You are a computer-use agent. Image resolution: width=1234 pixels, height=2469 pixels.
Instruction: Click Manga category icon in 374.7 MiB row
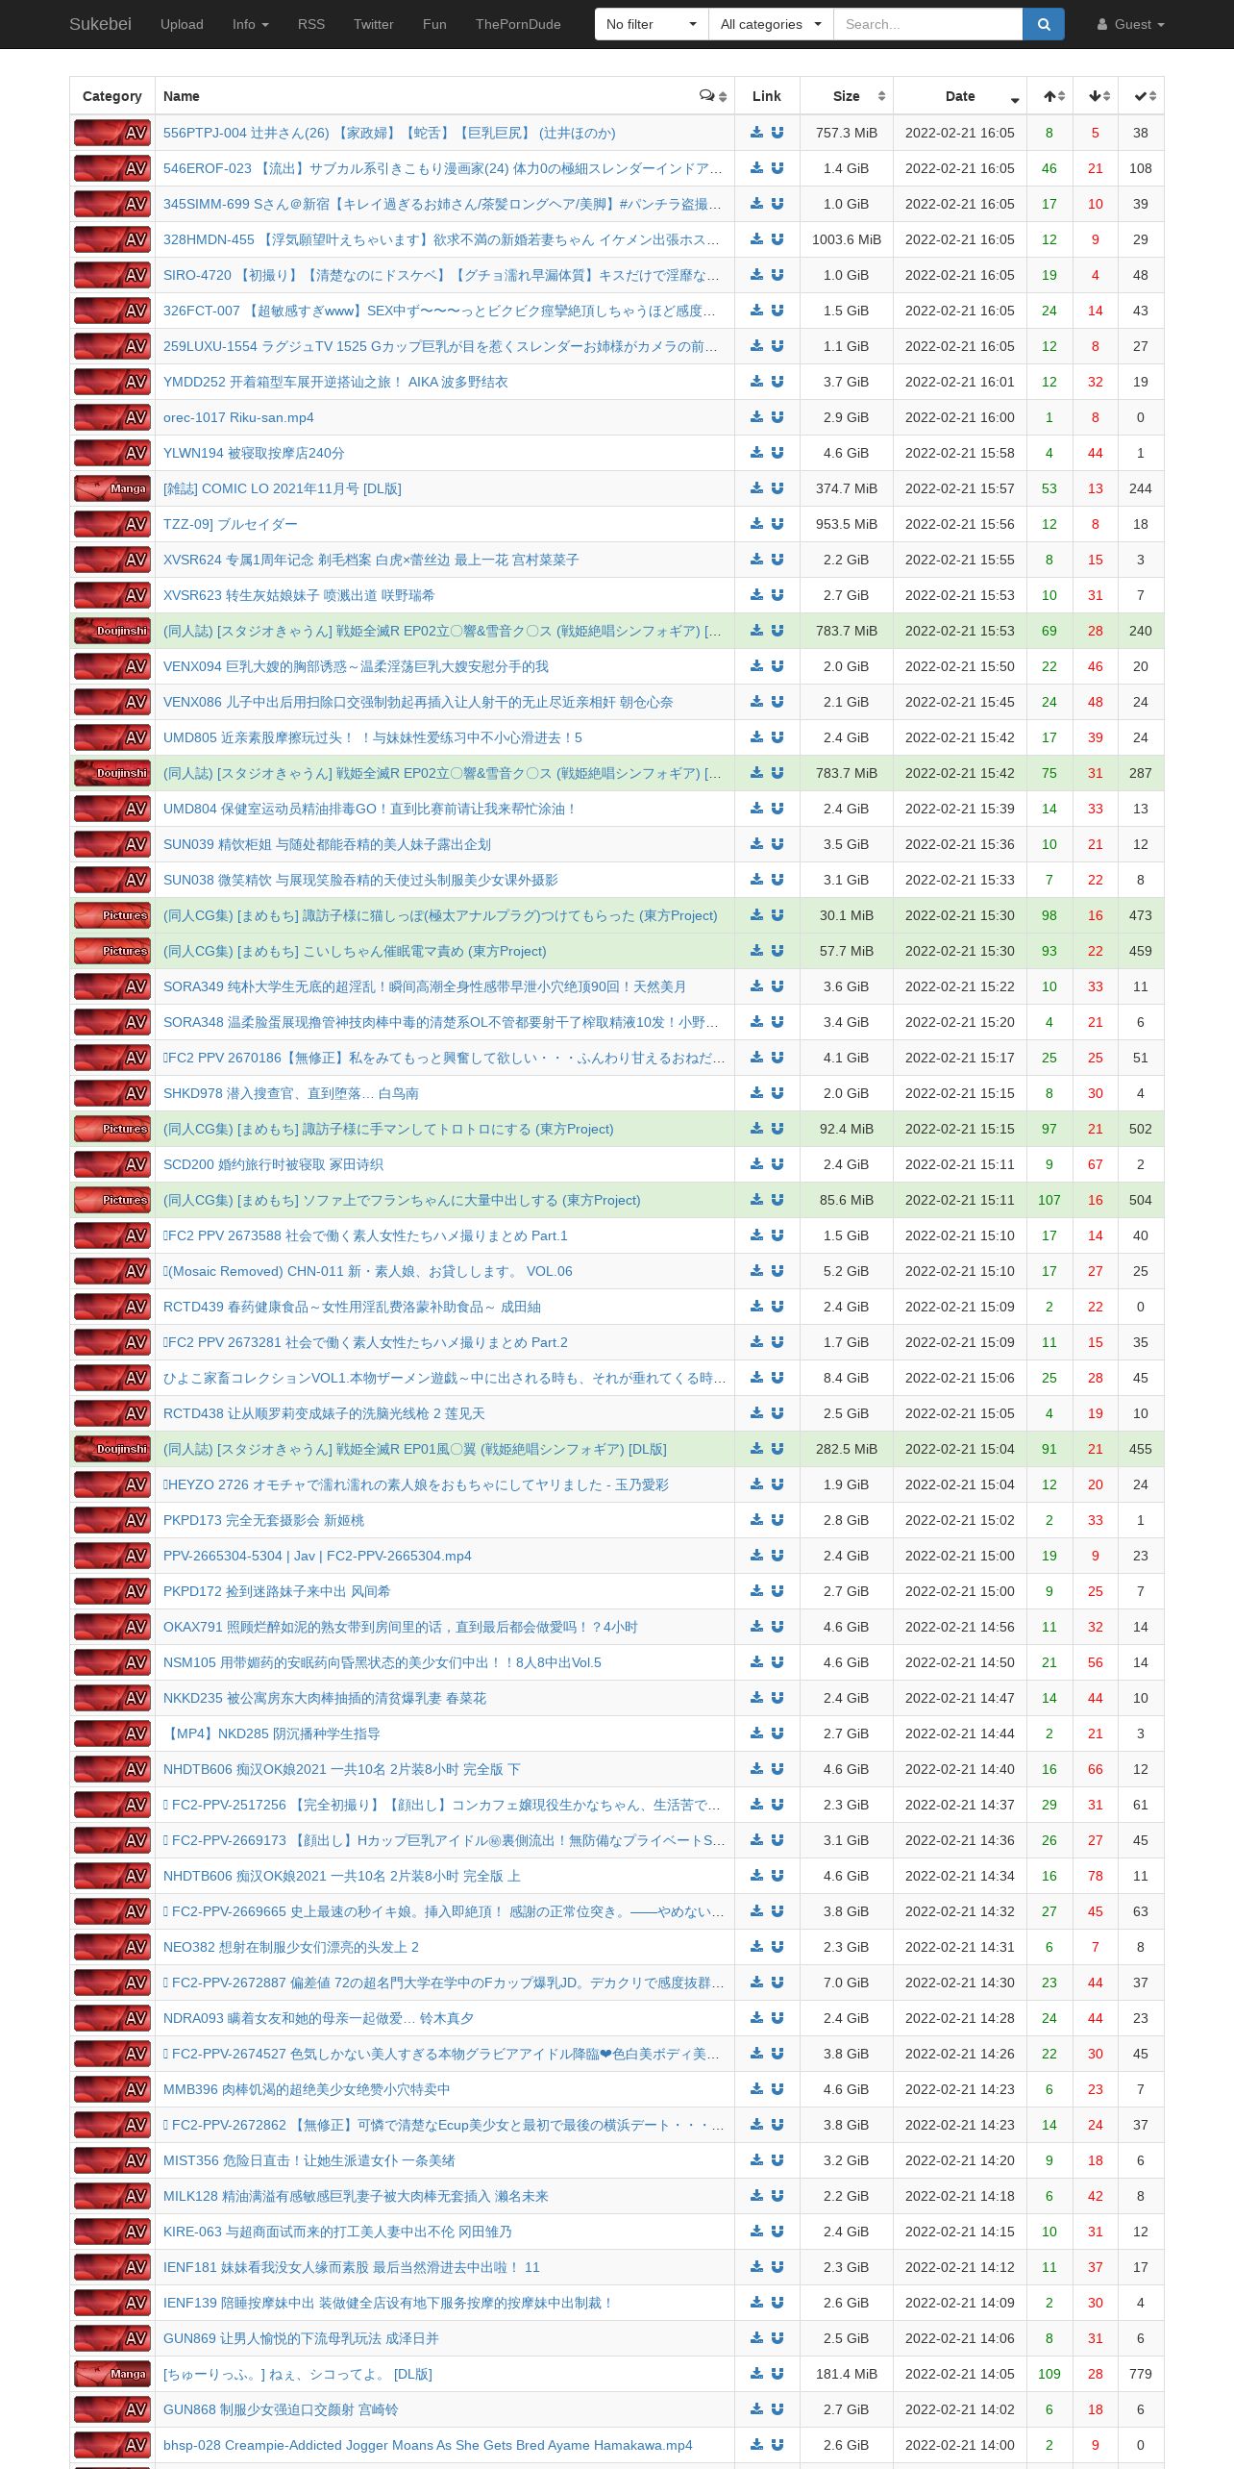click(x=112, y=488)
